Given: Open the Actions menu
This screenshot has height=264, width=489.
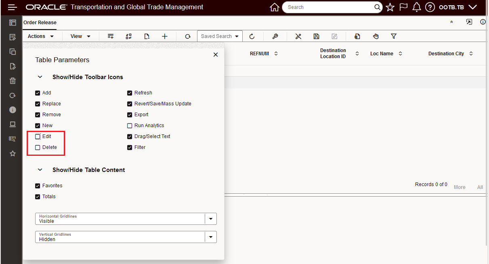Looking at the screenshot, I should click(41, 36).
